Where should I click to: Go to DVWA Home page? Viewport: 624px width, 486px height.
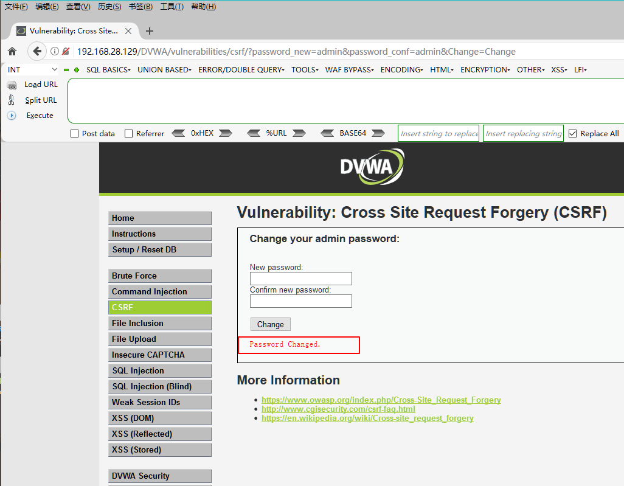(x=159, y=218)
